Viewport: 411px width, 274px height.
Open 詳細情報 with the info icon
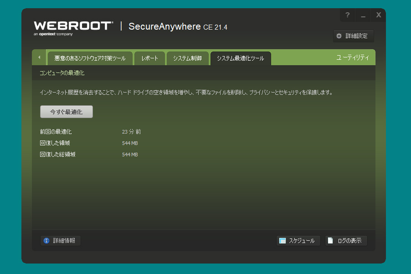click(61, 241)
